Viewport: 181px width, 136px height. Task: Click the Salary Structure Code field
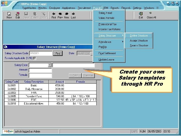[41, 53]
